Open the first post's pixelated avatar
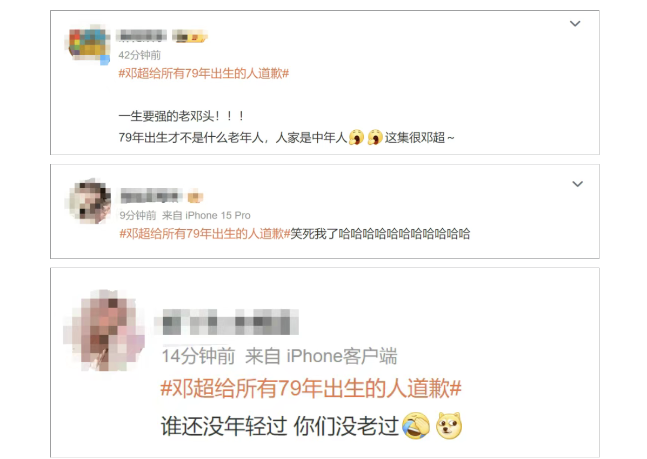 tap(88, 44)
